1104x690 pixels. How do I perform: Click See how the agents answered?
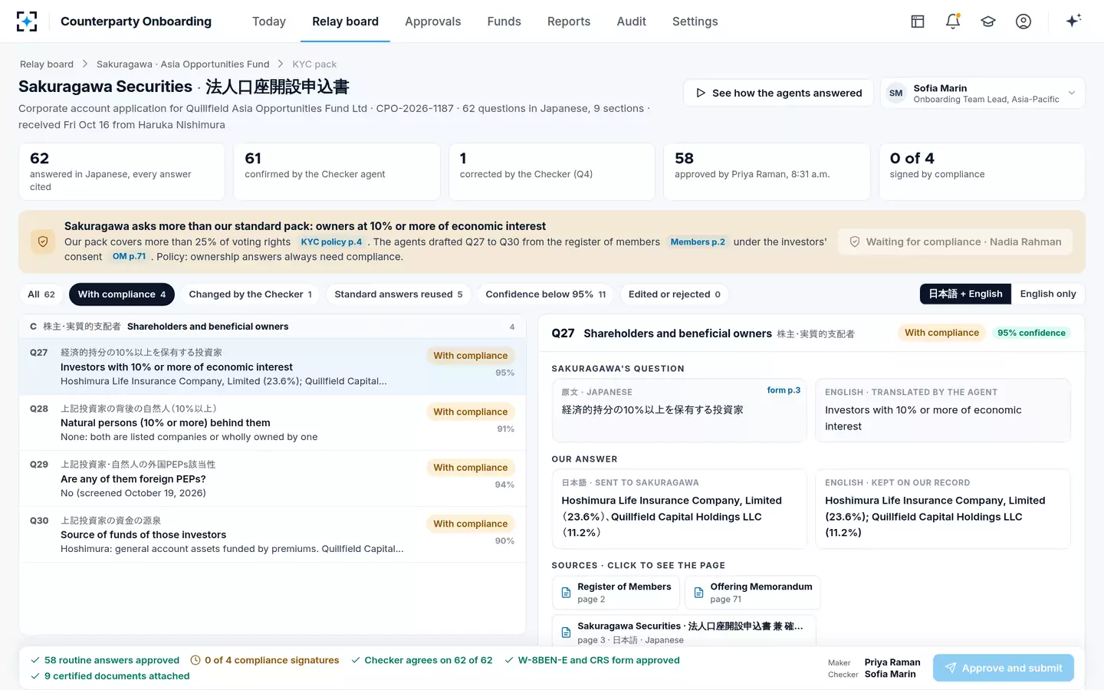[778, 94]
